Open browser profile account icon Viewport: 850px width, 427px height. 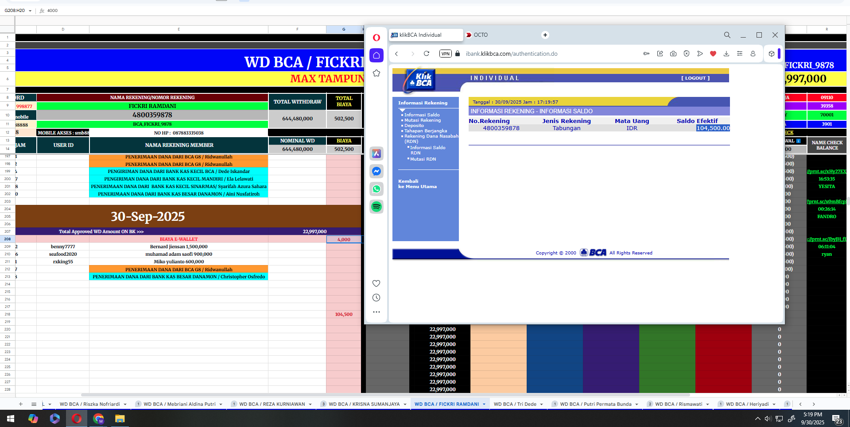tap(753, 54)
